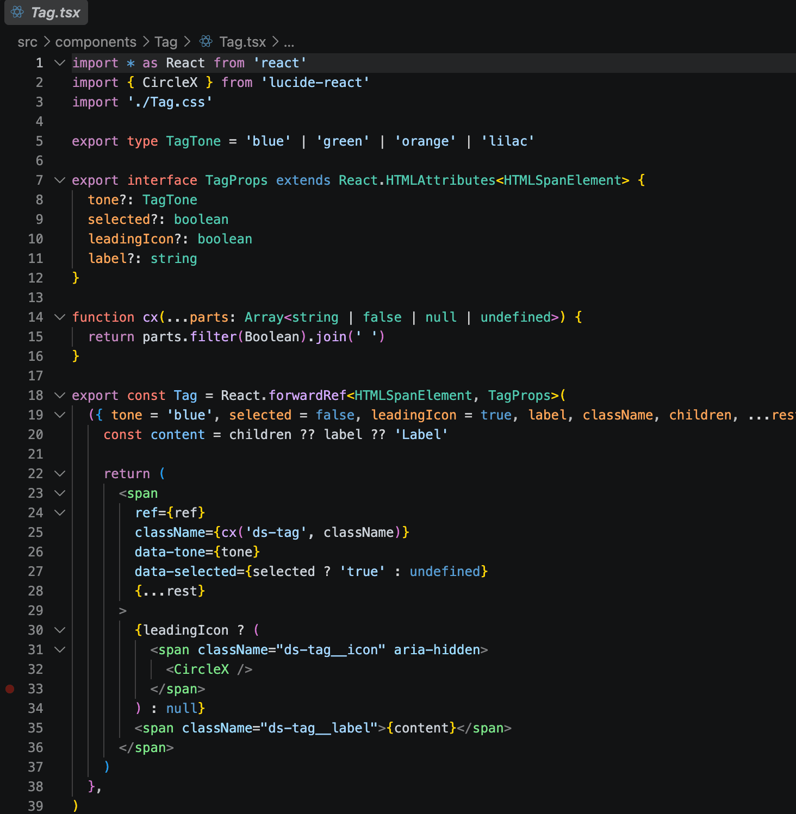This screenshot has width=796, height=814.
Task: Fold the return block at line 22
Action: point(60,474)
